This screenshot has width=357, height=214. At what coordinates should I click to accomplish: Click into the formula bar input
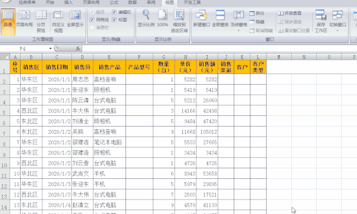pos(219,48)
